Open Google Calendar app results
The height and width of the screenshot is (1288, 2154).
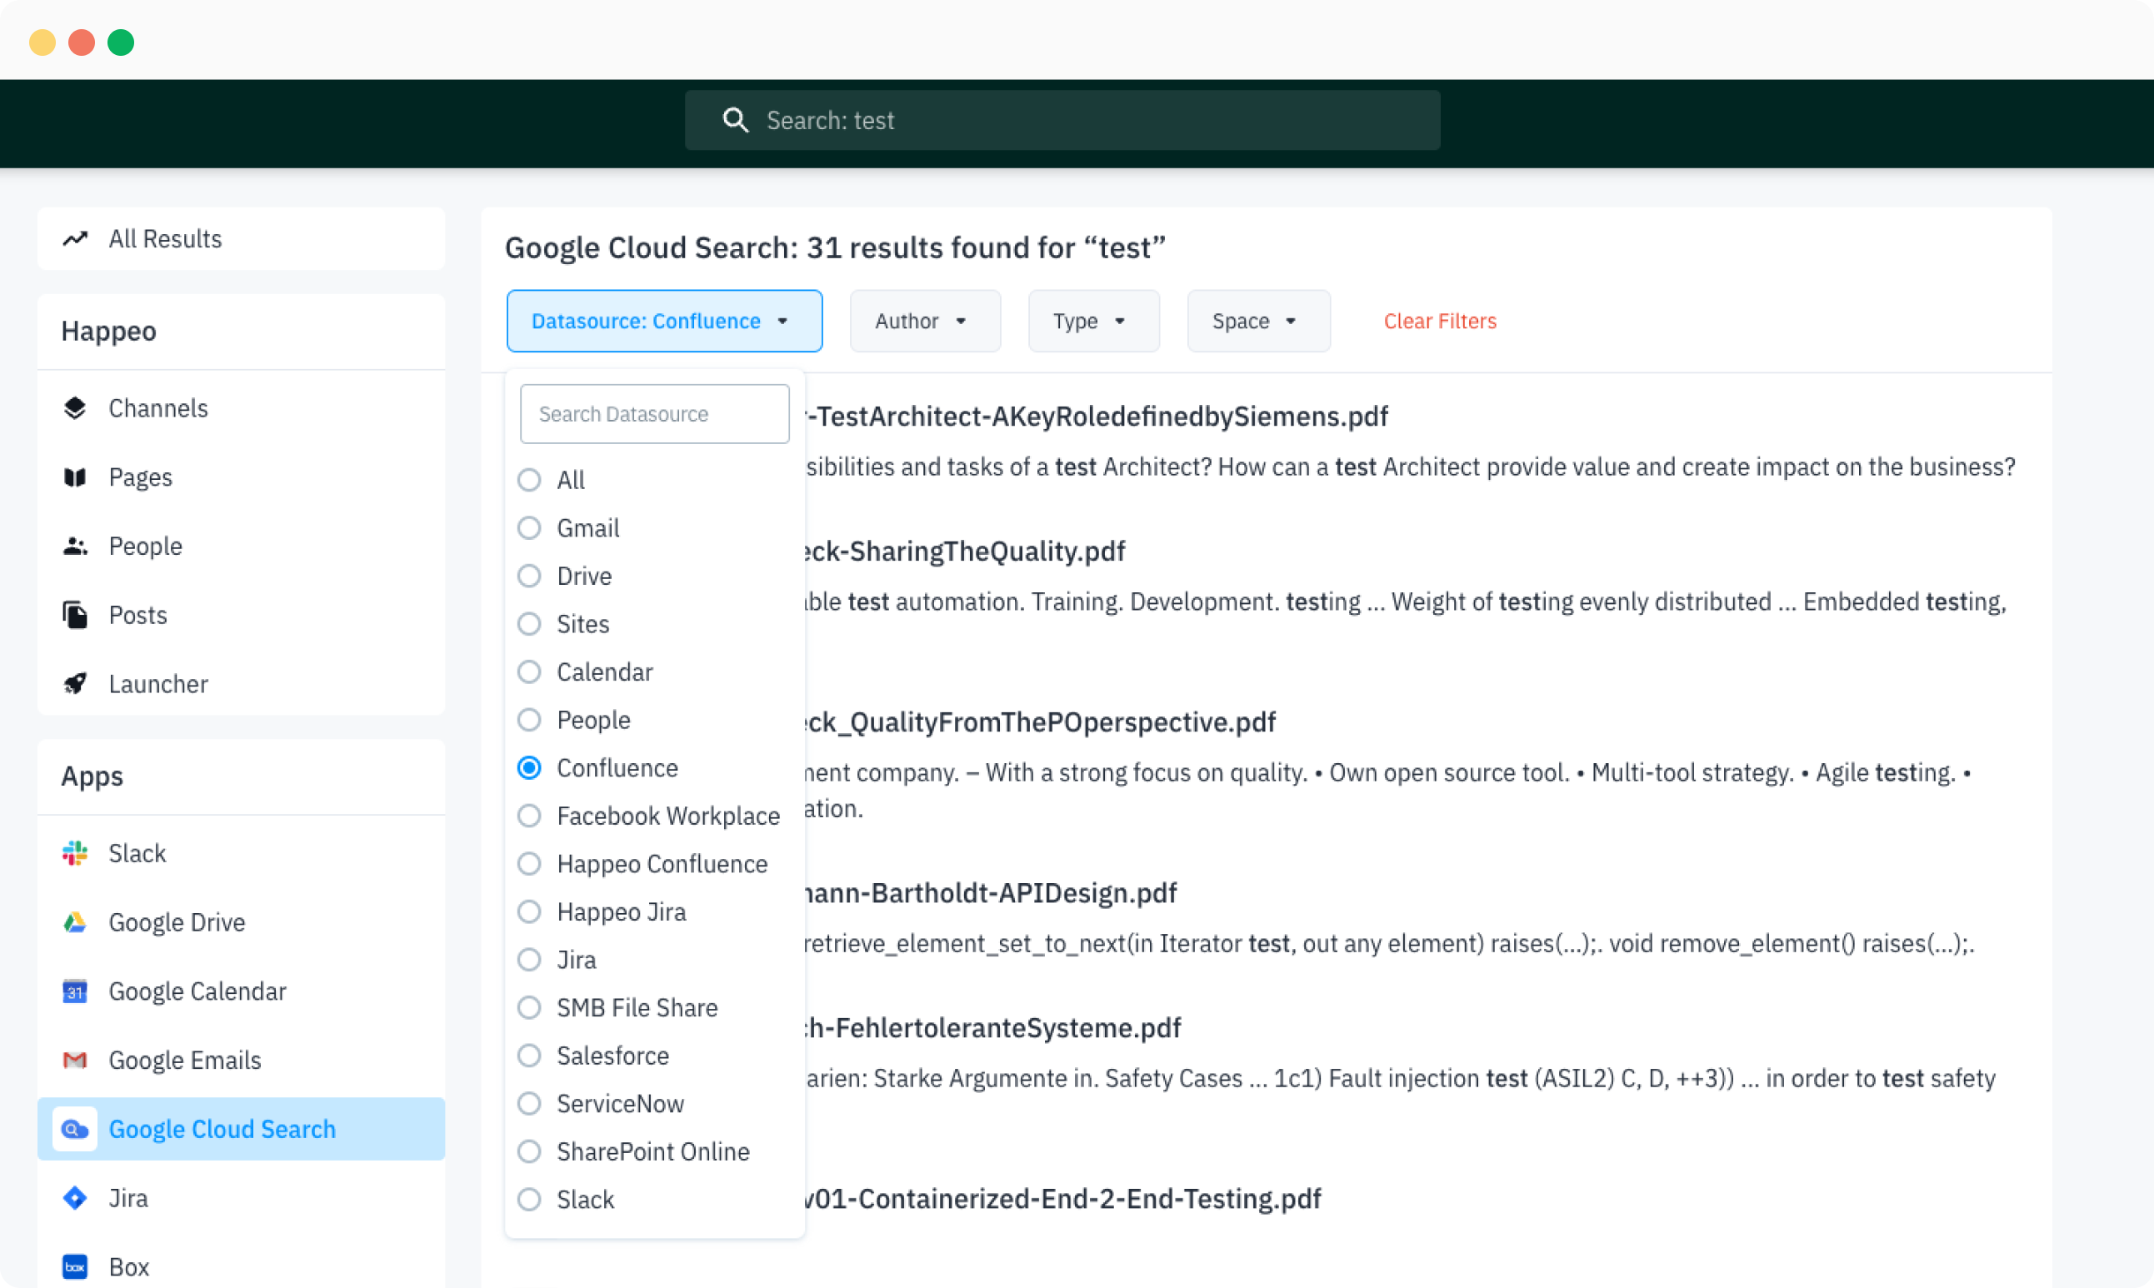[x=242, y=991]
